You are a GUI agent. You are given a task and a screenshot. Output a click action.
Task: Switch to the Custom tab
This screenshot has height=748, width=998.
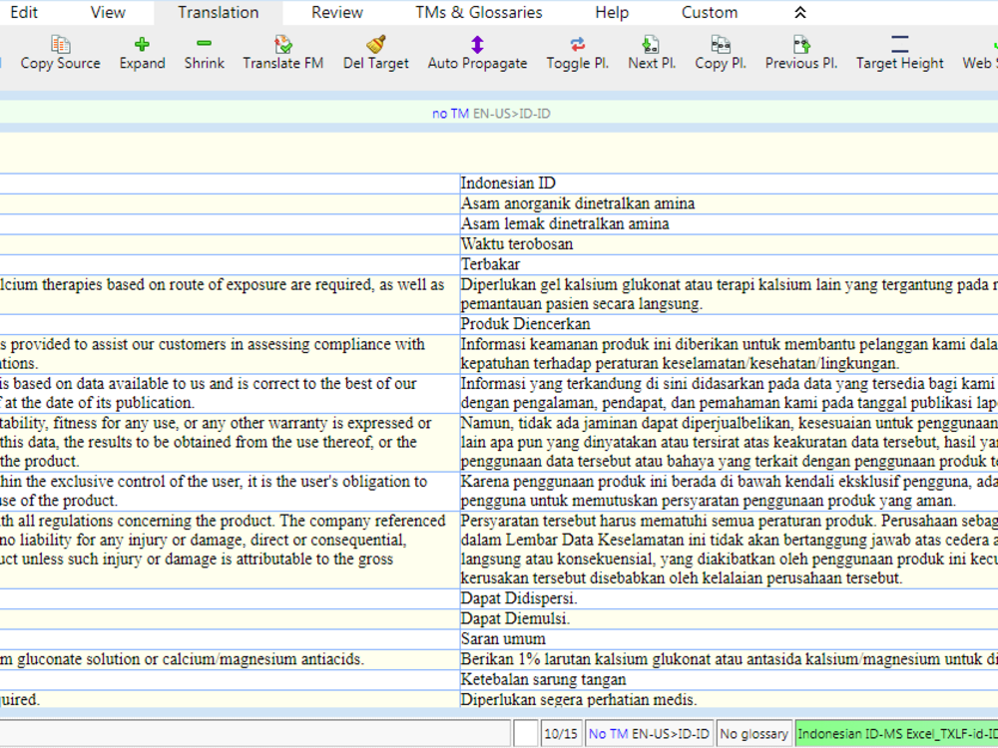(x=709, y=13)
